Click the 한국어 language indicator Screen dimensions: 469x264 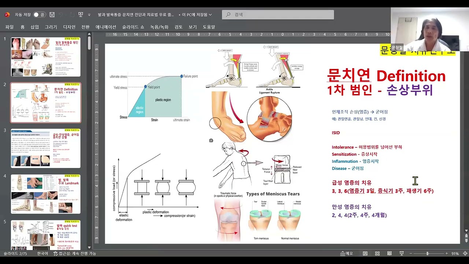[42, 253]
